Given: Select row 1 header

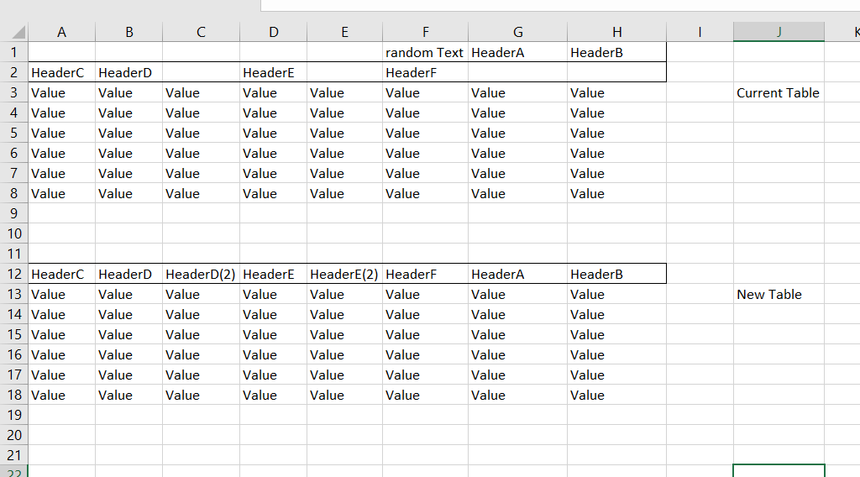Looking at the screenshot, I should pos(13,52).
